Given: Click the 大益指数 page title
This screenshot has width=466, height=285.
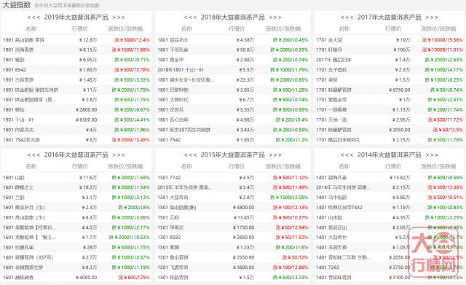Looking at the screenshot, I should click(x=16, y=5).
